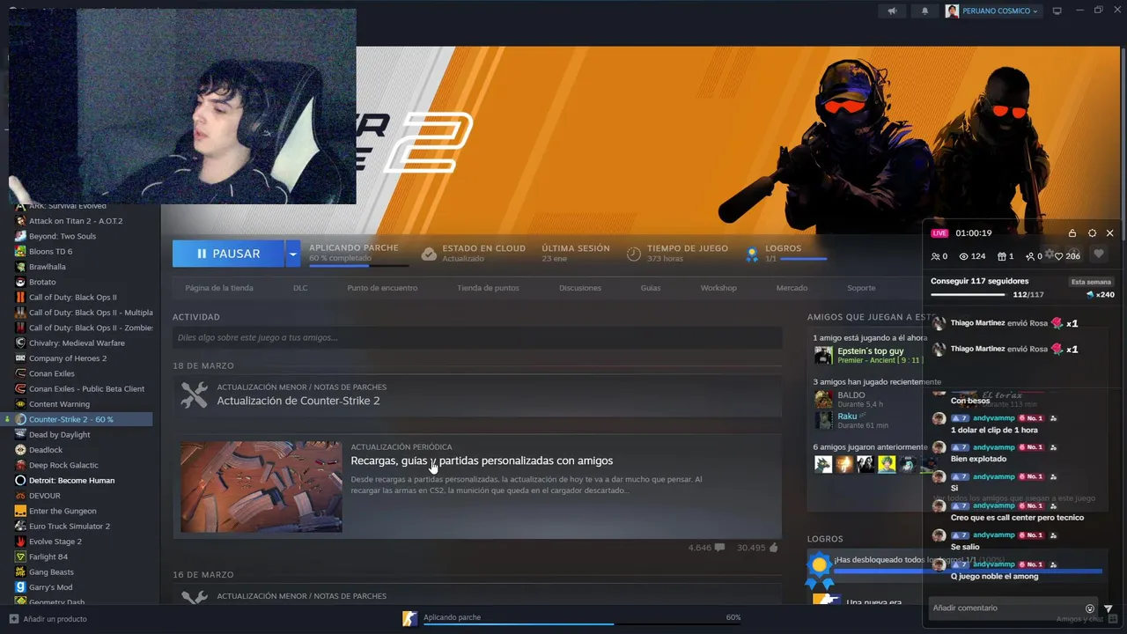Click the Brotato game icon

pos(21,282)
